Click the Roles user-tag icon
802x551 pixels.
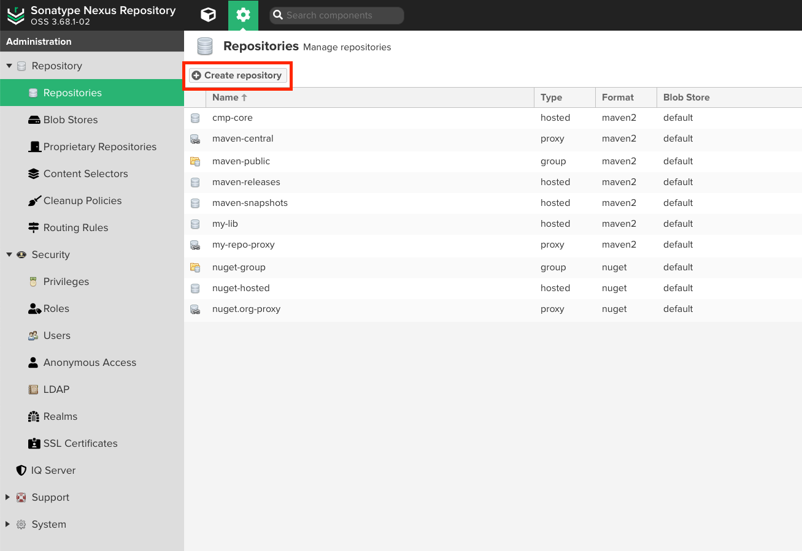34,309
